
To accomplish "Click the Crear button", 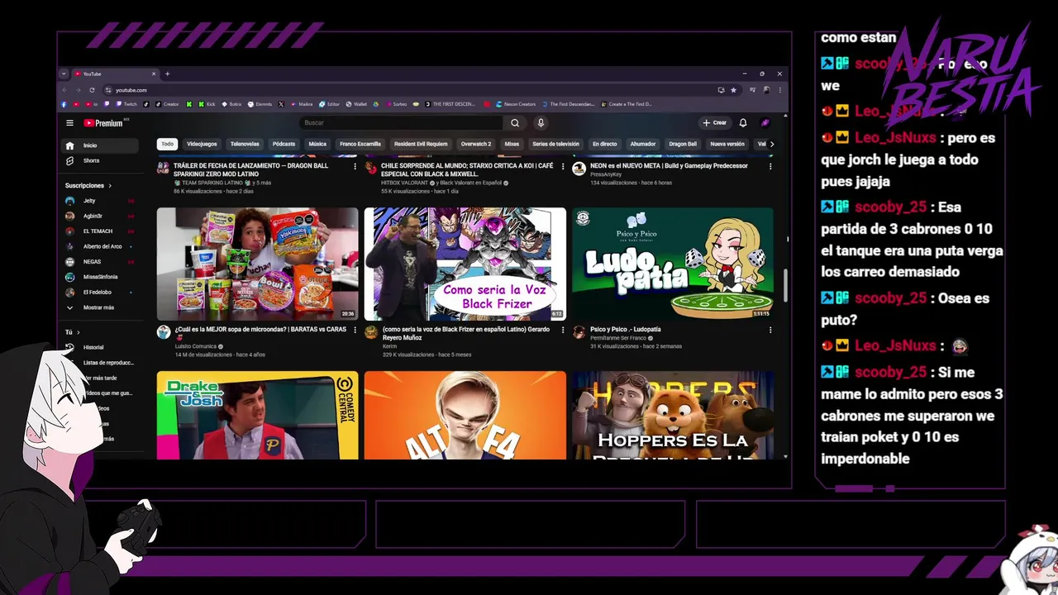I will click(715, 123).
